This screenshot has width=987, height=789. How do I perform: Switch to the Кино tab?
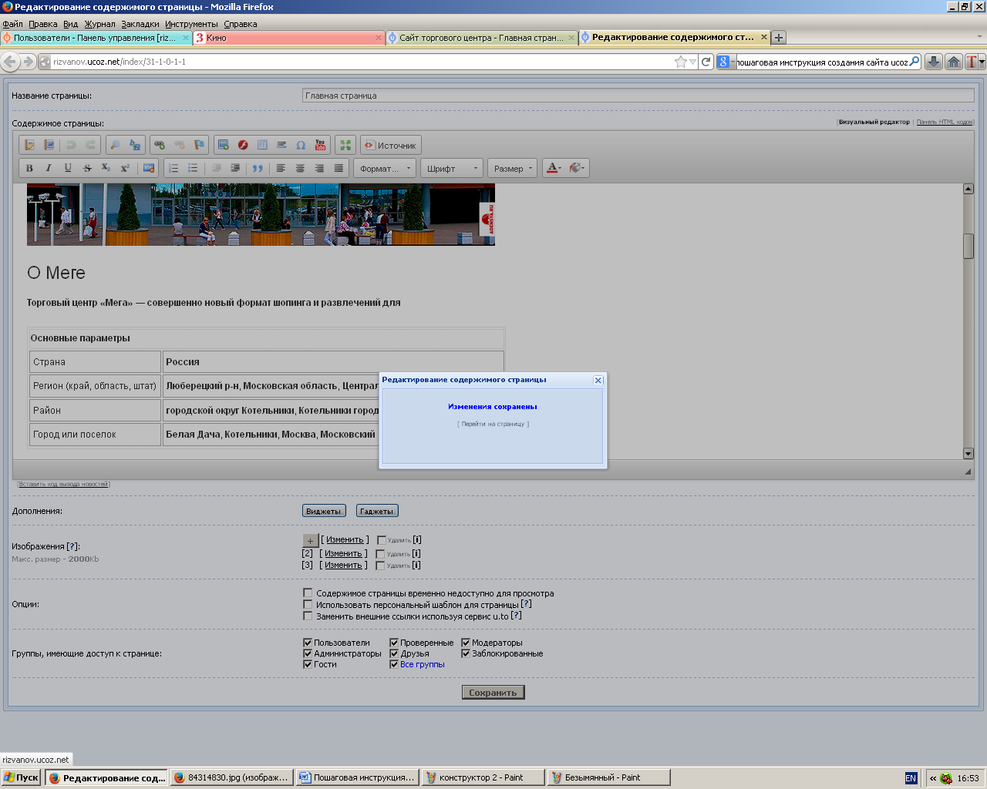[289, 37]
